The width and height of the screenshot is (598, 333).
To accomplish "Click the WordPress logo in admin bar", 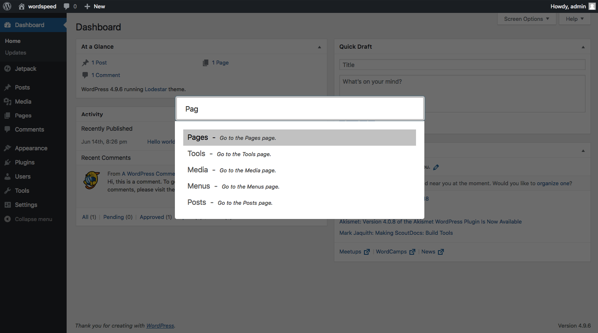I will [x=7, y=6].
